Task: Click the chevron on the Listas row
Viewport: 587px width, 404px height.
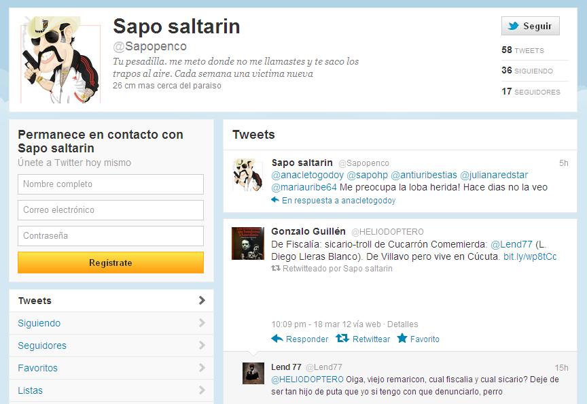Action: pyautogui.click(x=202, y=390)
